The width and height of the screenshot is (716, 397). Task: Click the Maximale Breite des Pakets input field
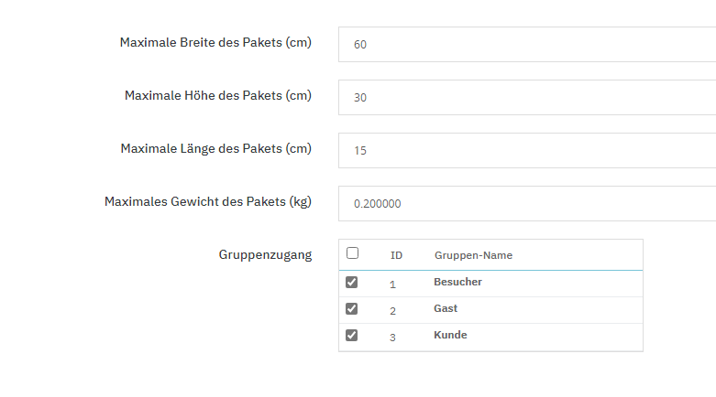point(526,44)
